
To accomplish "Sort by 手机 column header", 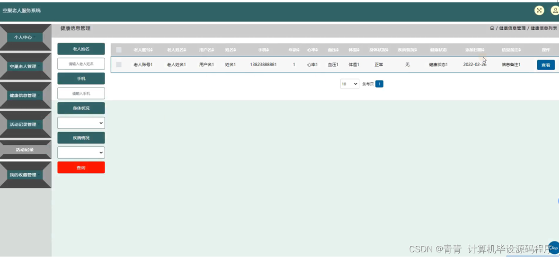I will [264, 50].
